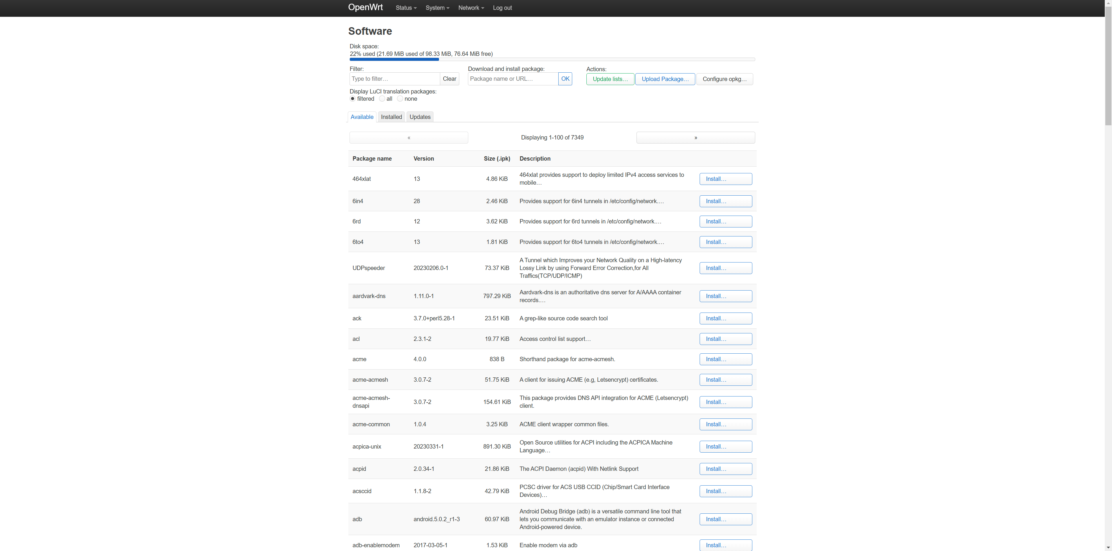Open the Upload Package dialog
Screen dimensions: 1112x551
(x=665, y=79)
